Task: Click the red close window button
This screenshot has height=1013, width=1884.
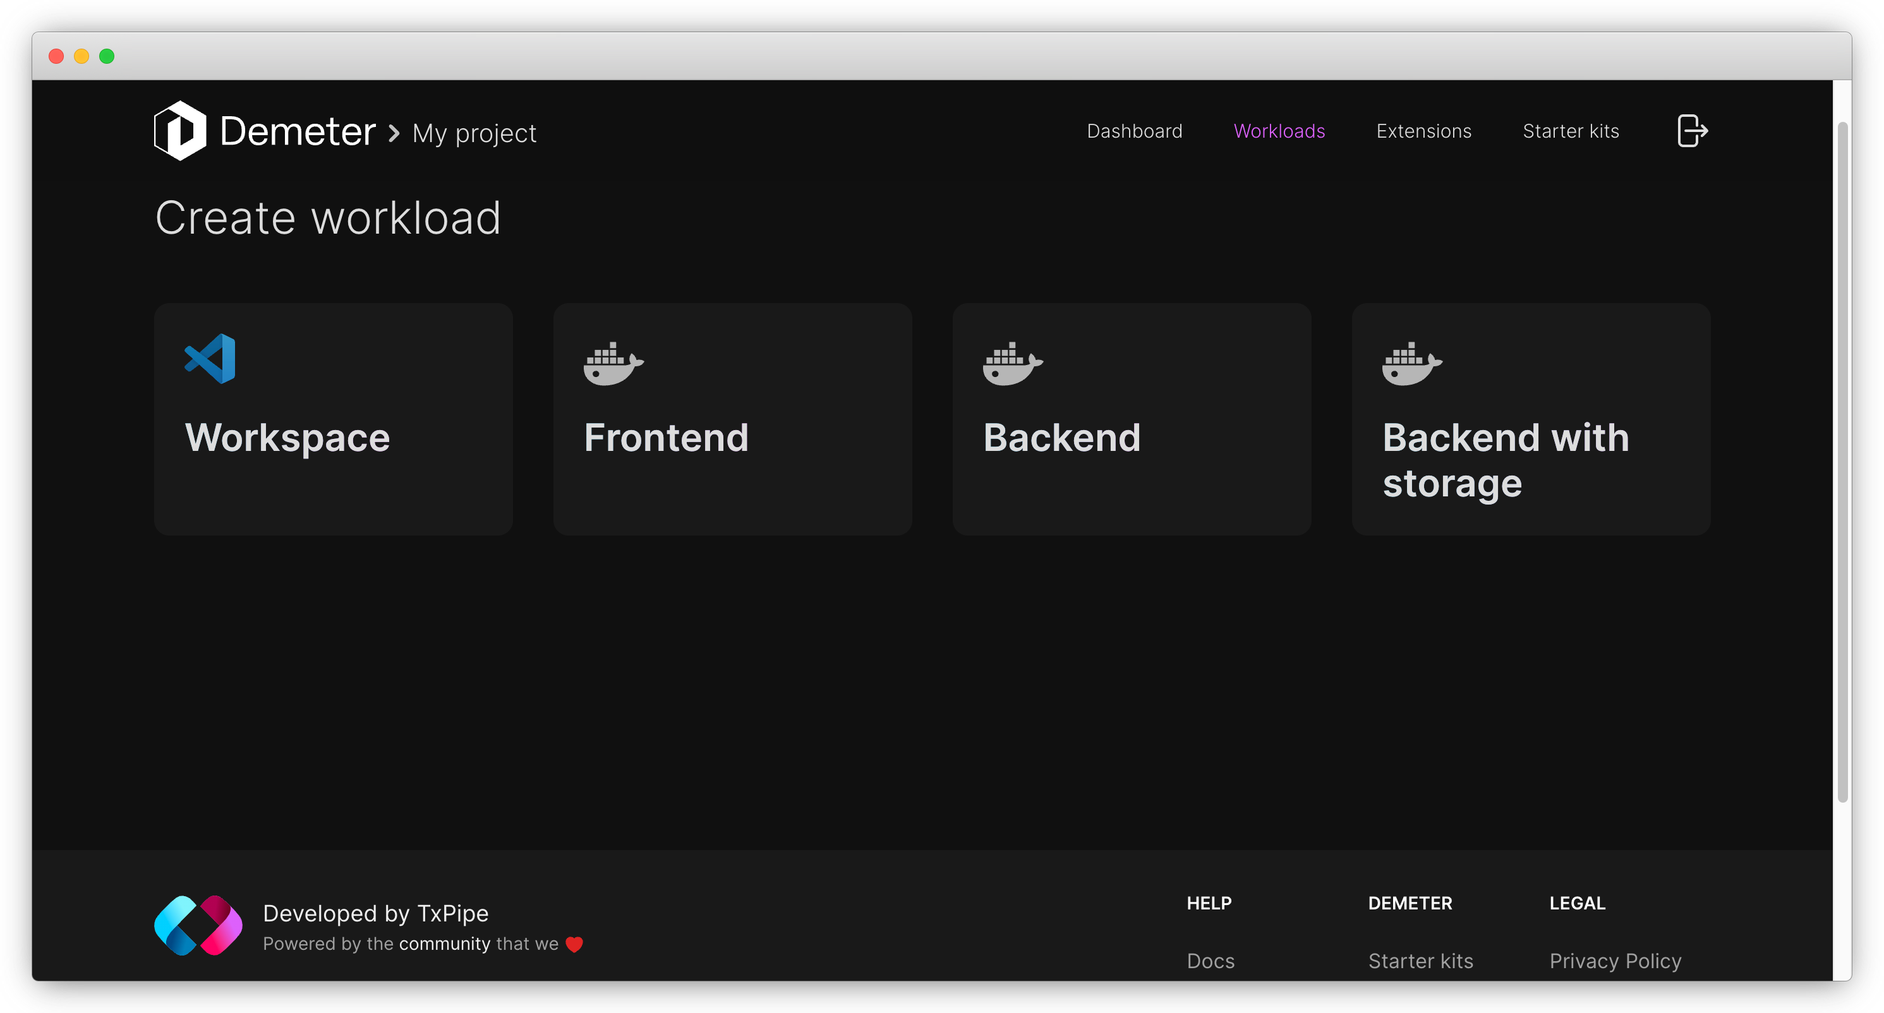Action: (x=56, y=56)
